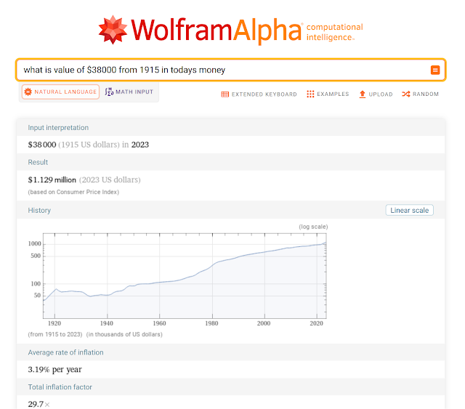Click the Upload arrow icon

click(x=362, y=94)
